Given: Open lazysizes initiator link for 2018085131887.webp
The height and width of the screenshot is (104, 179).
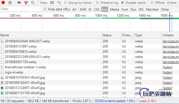Looking at the screenshot, I should [x=171, y=46].
